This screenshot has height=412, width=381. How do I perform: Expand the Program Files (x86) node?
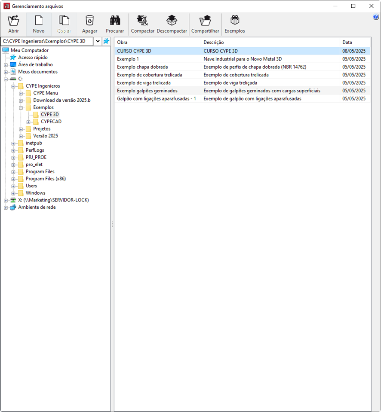[13, 179]
